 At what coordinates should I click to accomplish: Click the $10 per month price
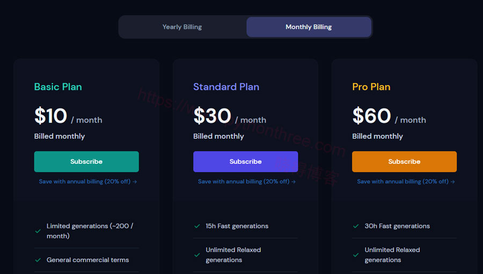(68, 116)
